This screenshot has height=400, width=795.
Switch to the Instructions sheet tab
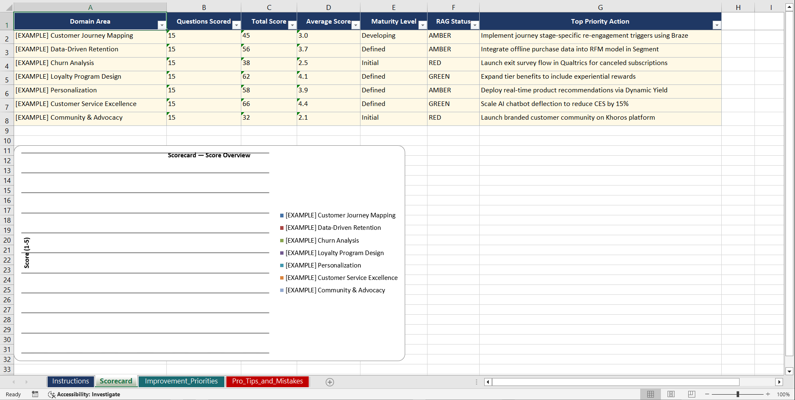70,381
